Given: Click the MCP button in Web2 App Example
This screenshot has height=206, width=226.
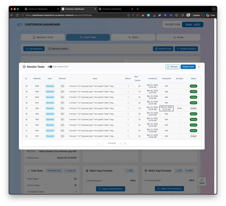Looking at the screenshot, I should tap(189, 171).
